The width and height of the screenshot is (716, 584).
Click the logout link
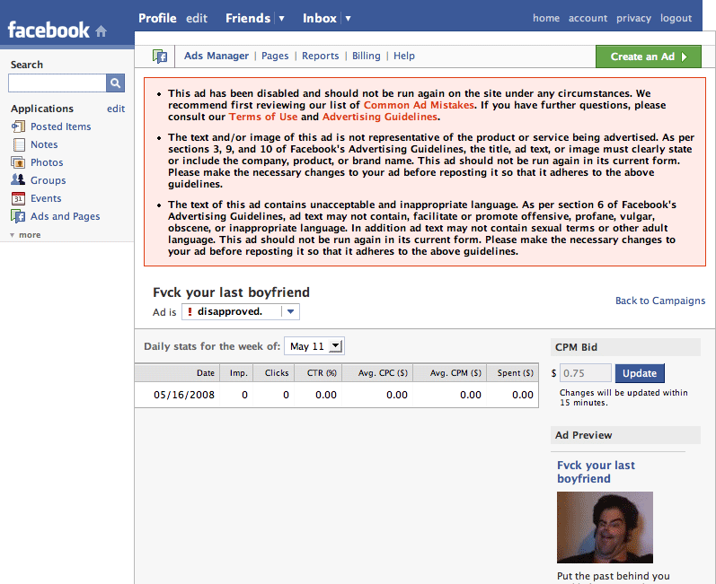pos(676,18)
